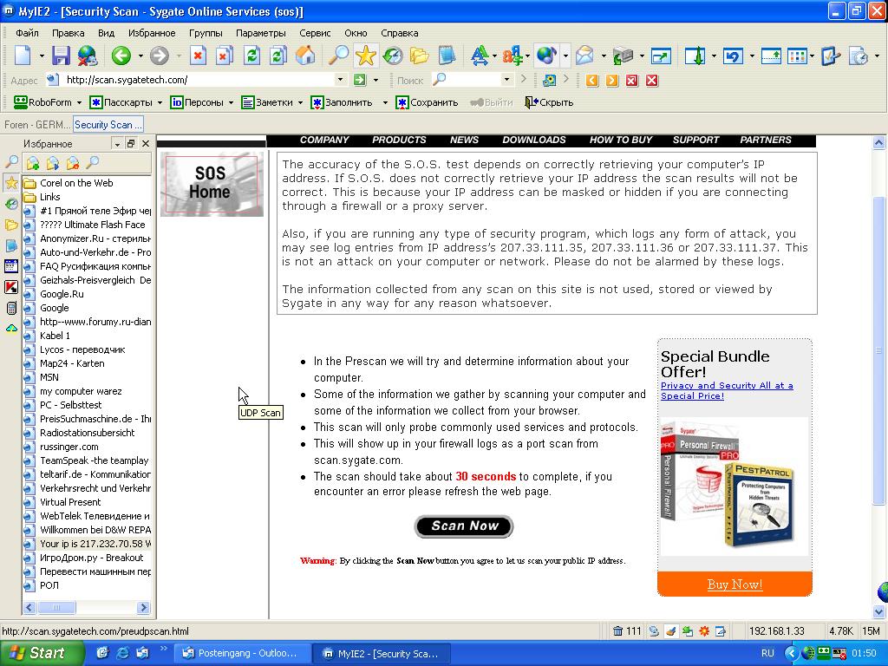The width and height of the screenshot is (888, 666).
Task: Open the groups folder icon in toolbar
Action: (419, 55)
